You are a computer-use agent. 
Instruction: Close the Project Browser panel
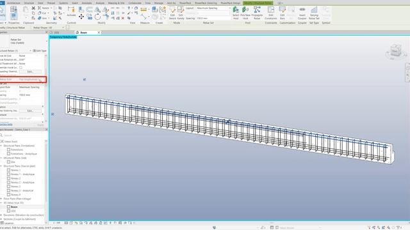tap(47, 130)
